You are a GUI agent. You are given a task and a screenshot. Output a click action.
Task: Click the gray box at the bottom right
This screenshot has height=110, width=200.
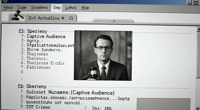pos(163,104)
